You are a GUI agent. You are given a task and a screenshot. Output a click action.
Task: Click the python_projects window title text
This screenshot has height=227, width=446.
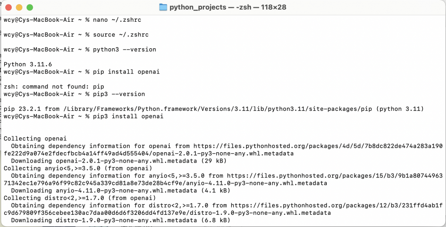coord(228,7)
